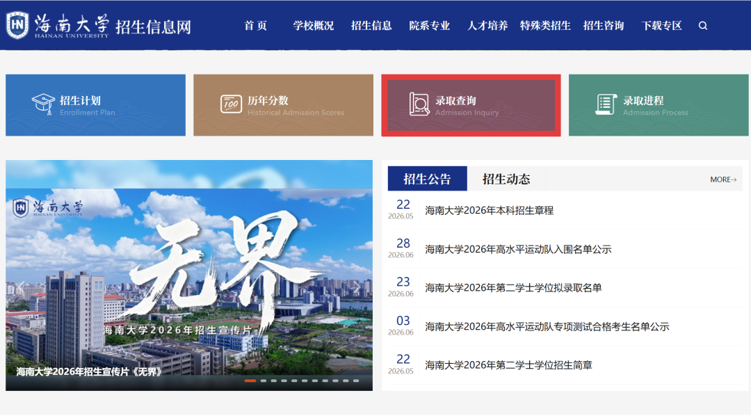Open 第二学士学位招生简章 announcement
This screenshot has height=416, width=751.
click(508, 365)
